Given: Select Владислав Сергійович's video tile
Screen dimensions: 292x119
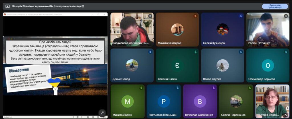Looking at the screenshot, I should click(x=132, y=29).
